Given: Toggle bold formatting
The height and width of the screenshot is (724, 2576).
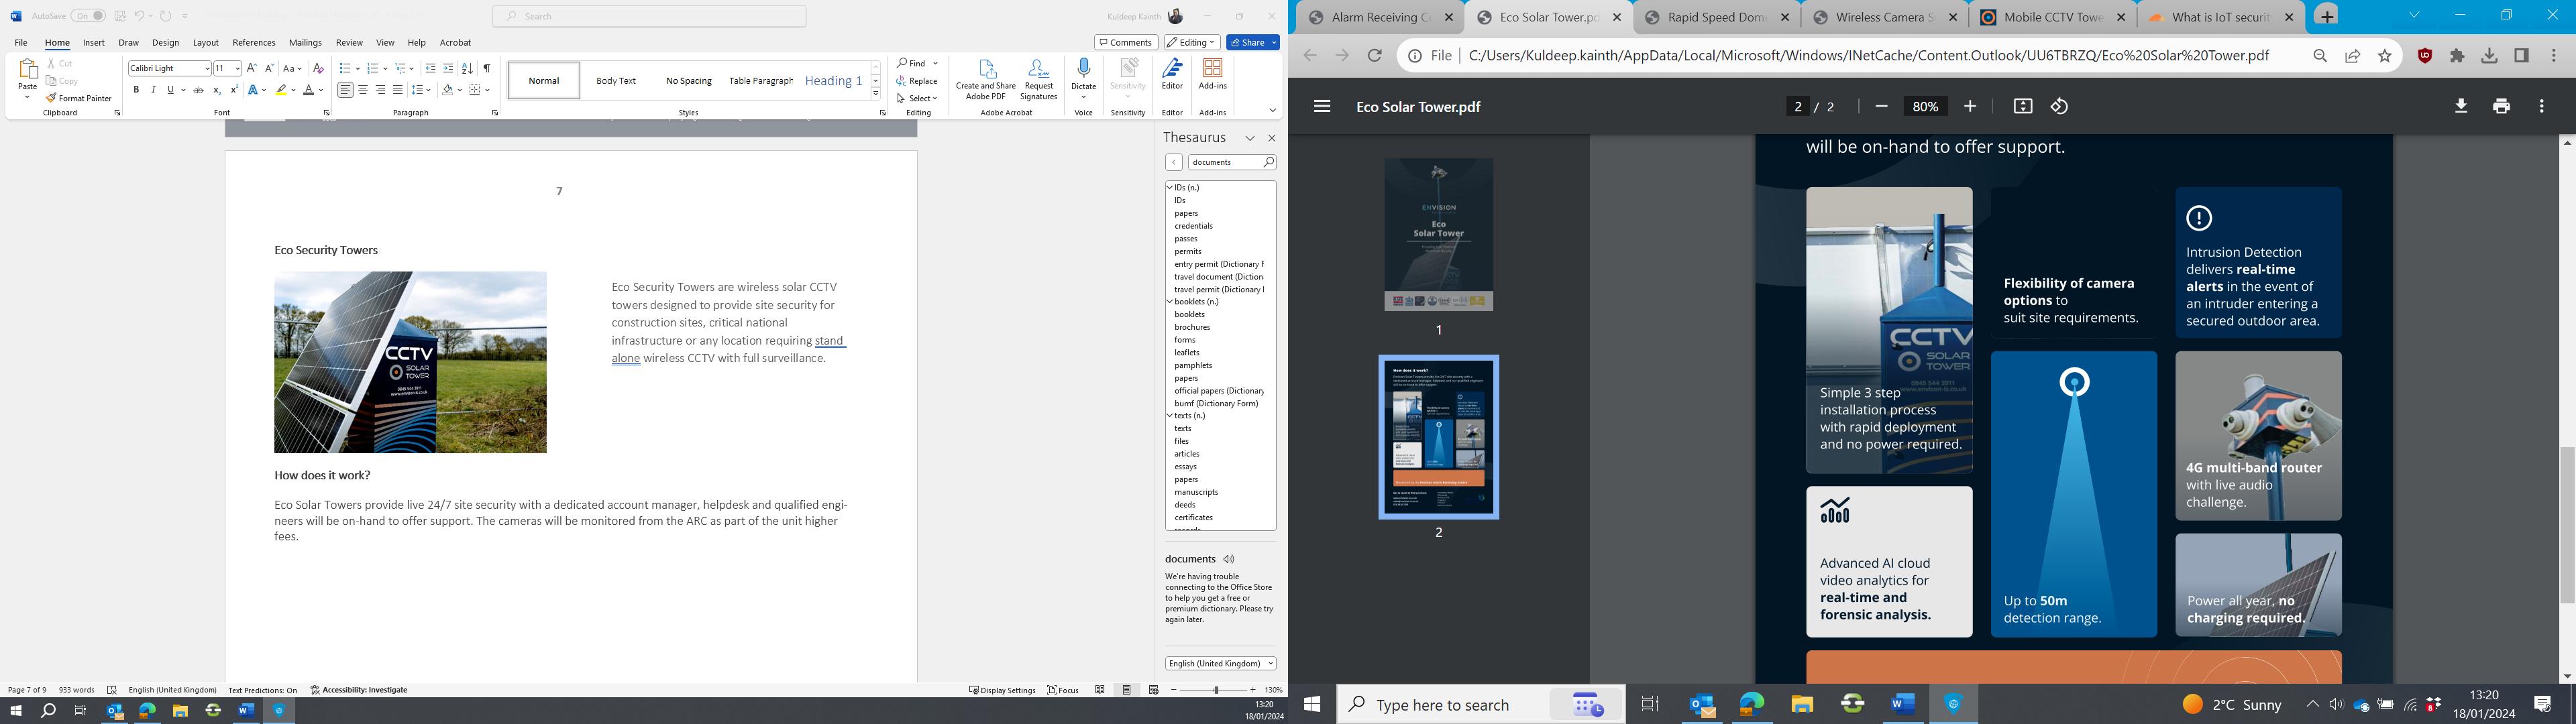Looking at the screenshot, I should point(136,90).
